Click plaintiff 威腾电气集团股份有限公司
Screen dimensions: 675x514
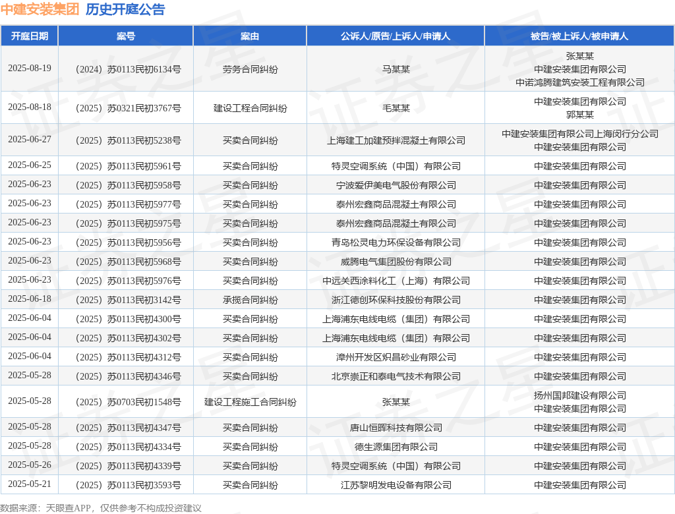396,262
